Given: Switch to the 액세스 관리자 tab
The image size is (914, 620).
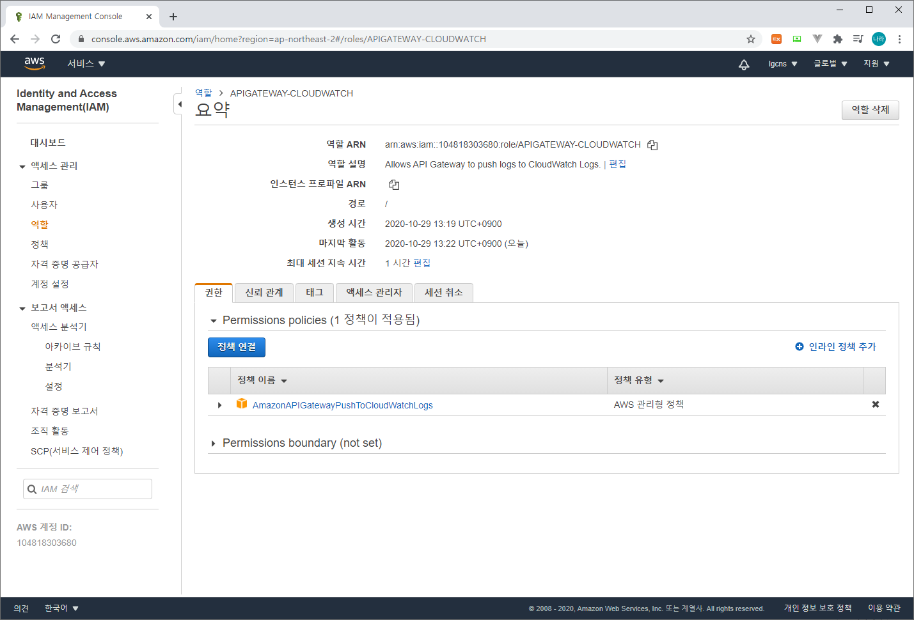Looking at the screenshot, I should point(374,293).
